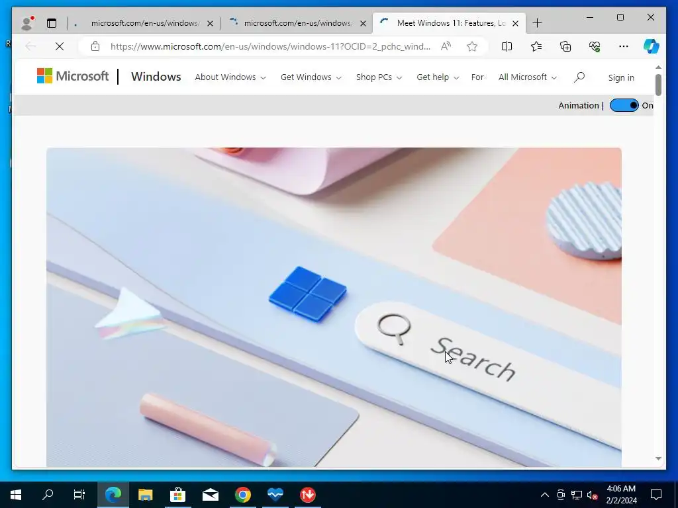The width and height of the screenshot is (678, 508).
Task: Open Microsoft Store from taskbar
Action: [x=177, y=495]
